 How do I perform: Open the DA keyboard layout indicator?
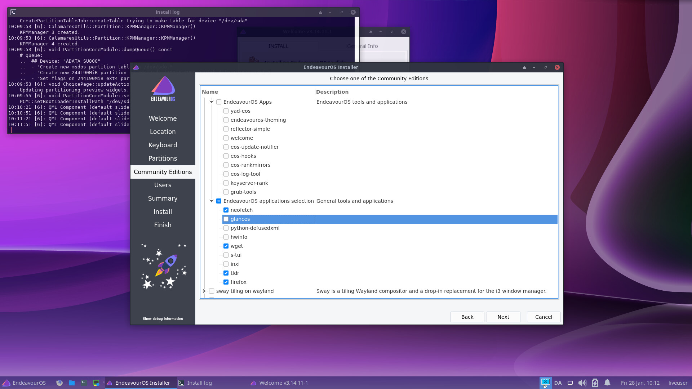(558, 383)
